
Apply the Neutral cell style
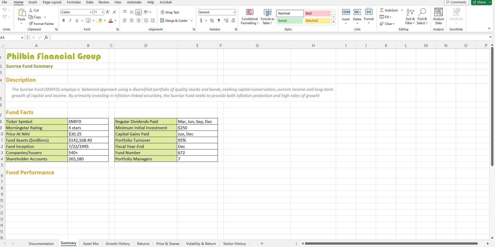pyautogui.click(x=317, y=21)
